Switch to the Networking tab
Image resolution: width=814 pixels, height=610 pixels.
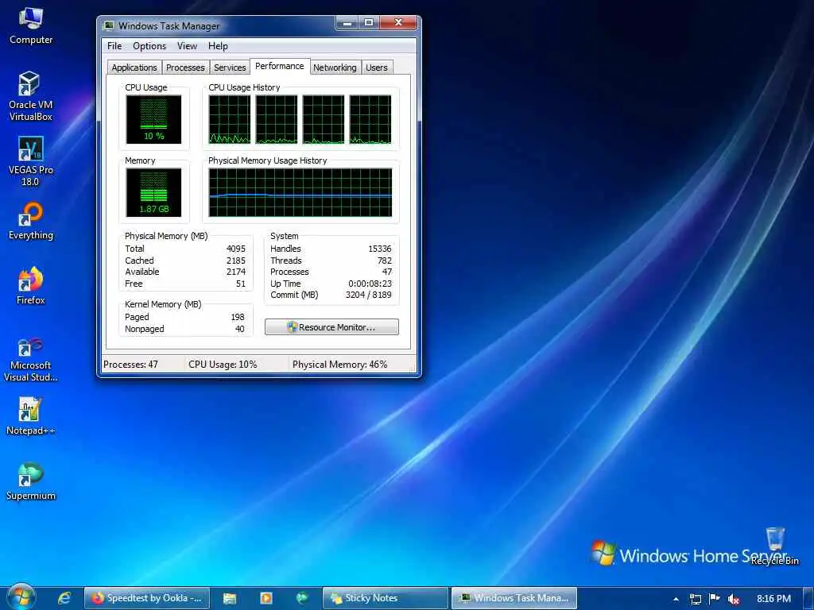pyautogui.click(x=335, y=68)
